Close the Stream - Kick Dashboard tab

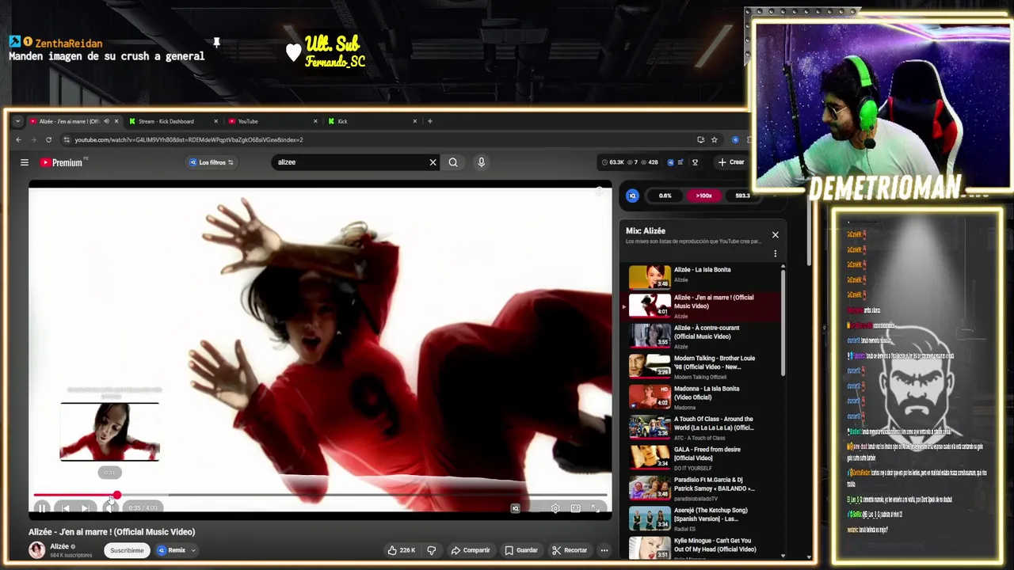pyautogui.click(x=215, y=121)
